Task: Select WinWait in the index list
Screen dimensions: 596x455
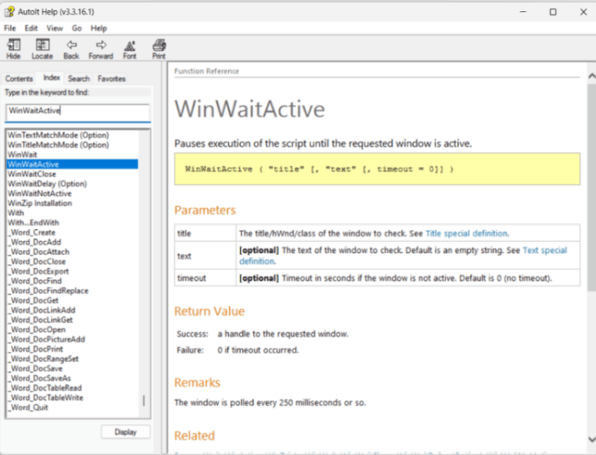Action: tap(23, 155)
